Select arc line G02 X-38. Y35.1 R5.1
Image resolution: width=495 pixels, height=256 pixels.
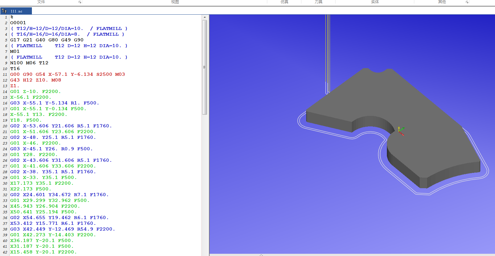53,172
